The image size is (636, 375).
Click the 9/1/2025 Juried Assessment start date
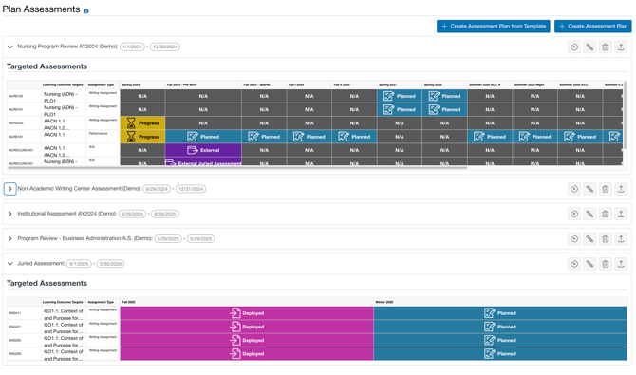pyautogui.click(x=79, y=264)
